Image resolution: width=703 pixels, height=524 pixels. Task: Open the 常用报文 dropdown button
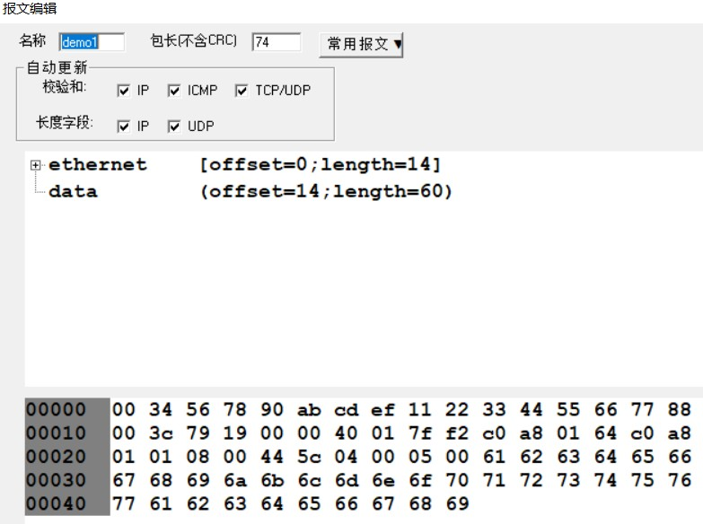coord(362,44)
